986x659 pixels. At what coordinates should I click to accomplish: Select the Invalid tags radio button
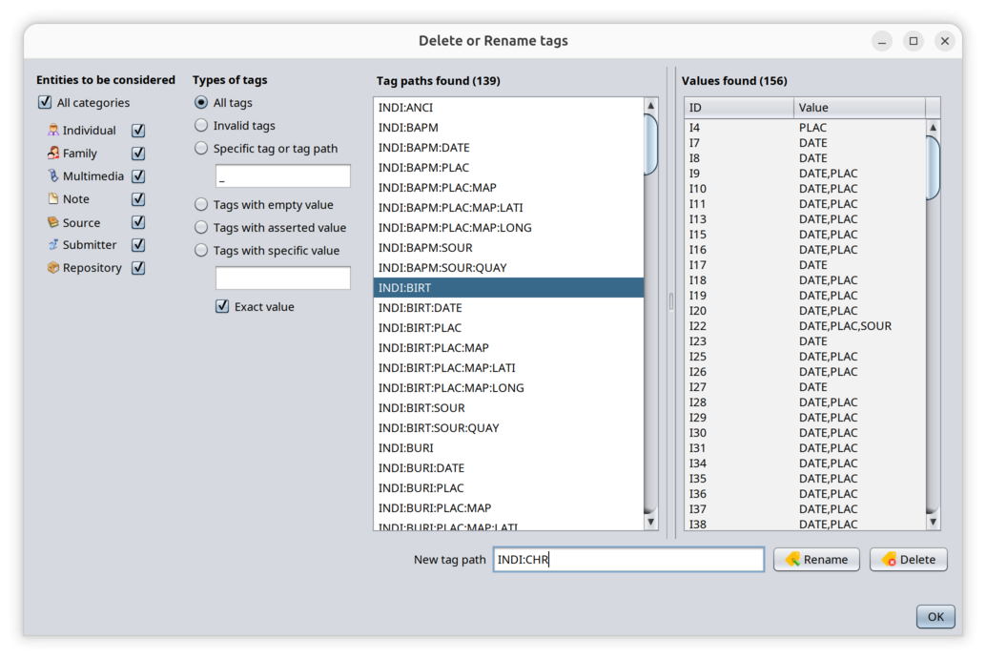pyautogui.click(x=201, y=126)
